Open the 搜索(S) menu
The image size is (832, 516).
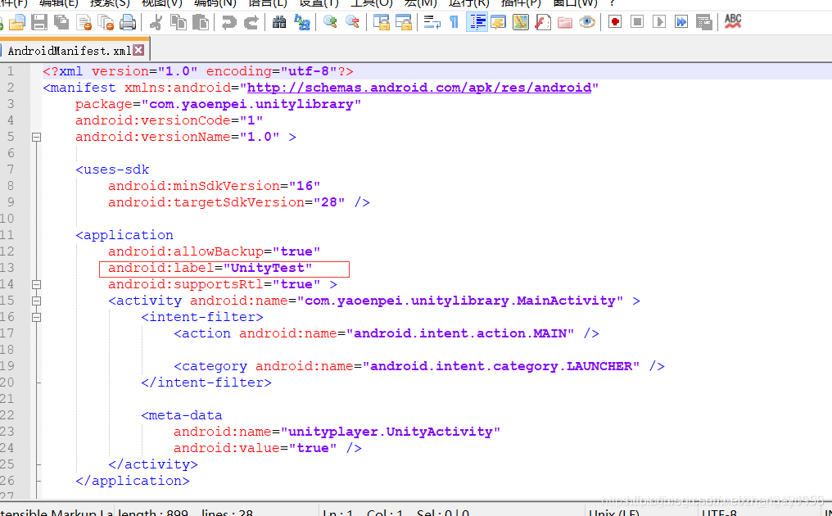pos(110,4)
